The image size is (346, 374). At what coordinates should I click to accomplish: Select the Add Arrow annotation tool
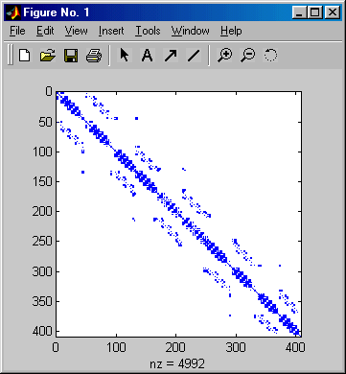(171, 56)
